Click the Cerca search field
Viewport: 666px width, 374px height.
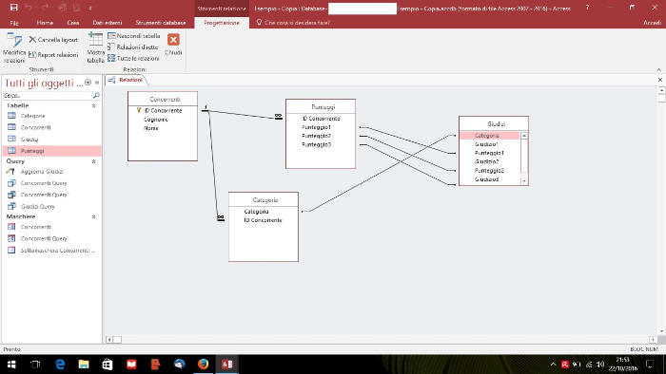point(48,96)
